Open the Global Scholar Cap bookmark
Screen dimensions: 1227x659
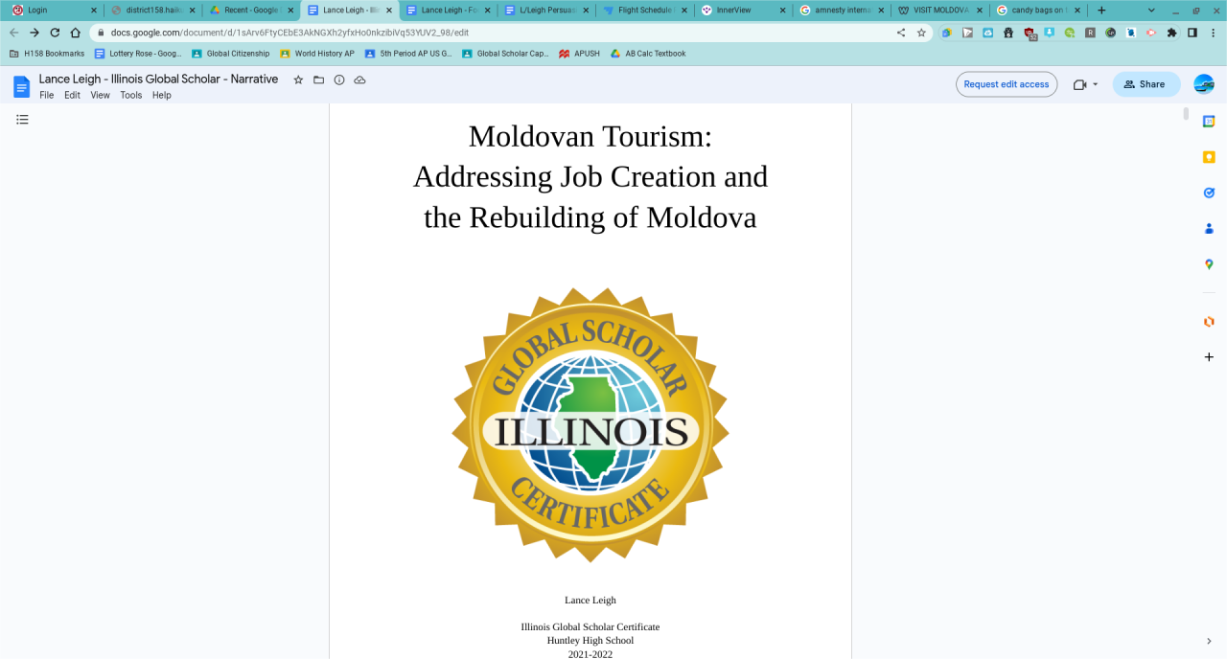pyautogui.click(x=505, y=54)
